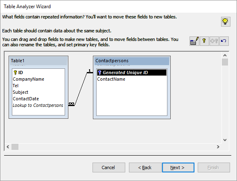Click the vertical scrollbar down arrow
The image size is (237, 181).
click(x=225, y=140)
